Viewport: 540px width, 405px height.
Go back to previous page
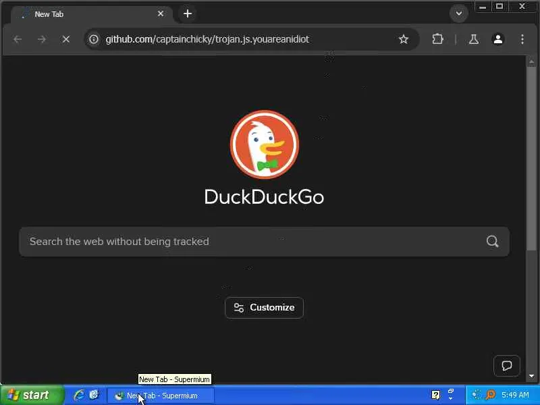(18, 39)
